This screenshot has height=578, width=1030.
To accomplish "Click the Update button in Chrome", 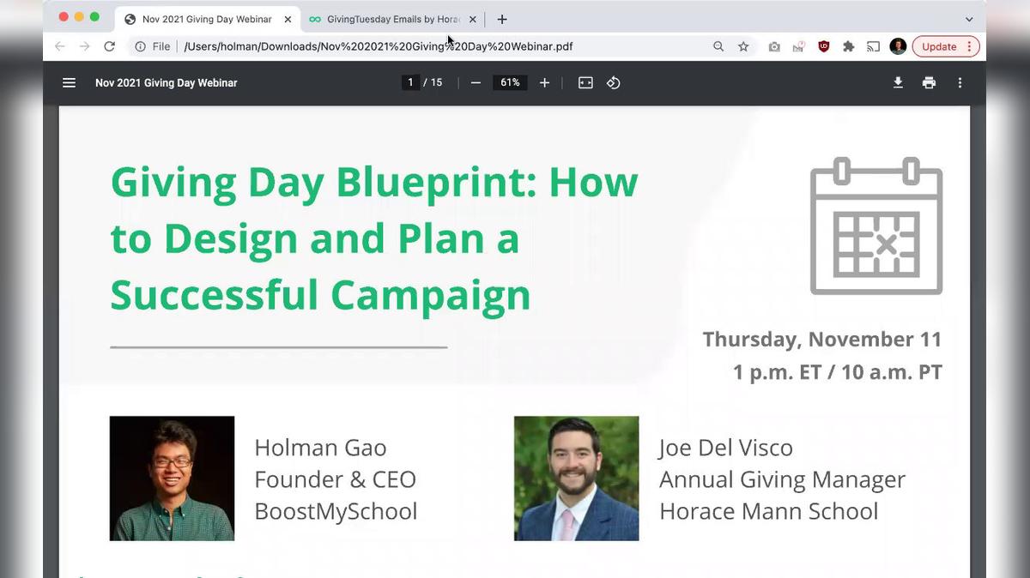I will click(x=939, y=46).
